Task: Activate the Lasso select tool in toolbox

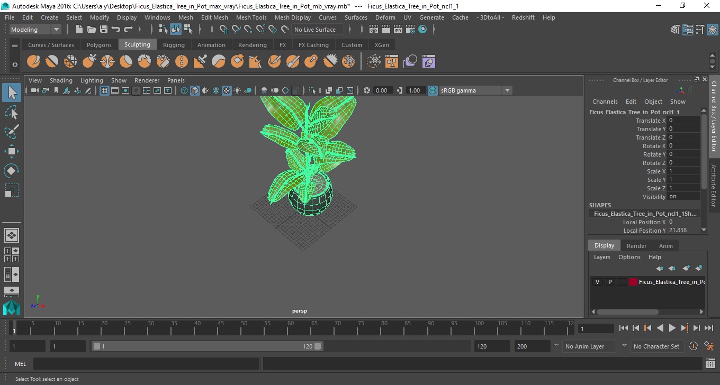Action: coord(12,113)
